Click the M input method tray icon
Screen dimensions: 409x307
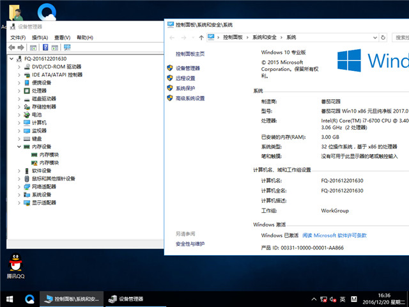(353, 299)
